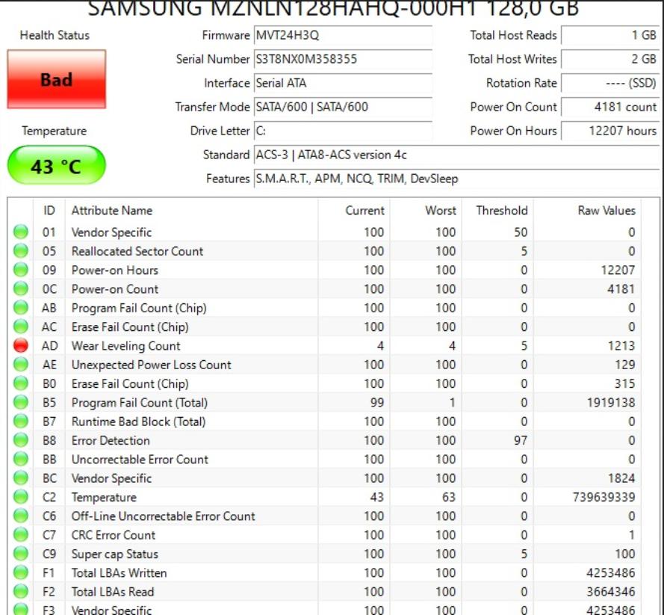Viewport: 664px width, 615px height.
Task: Click the Power On Hours value field
Action: (610, 131)
